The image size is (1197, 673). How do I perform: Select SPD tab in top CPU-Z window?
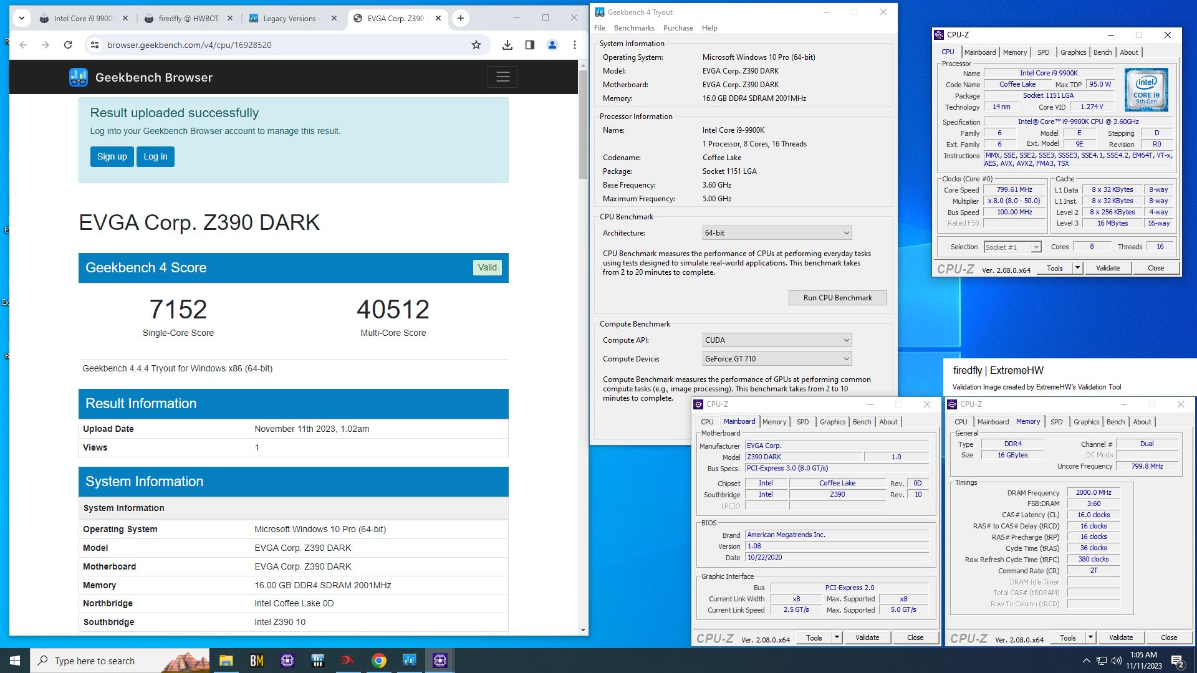(x=1043, y=52)
